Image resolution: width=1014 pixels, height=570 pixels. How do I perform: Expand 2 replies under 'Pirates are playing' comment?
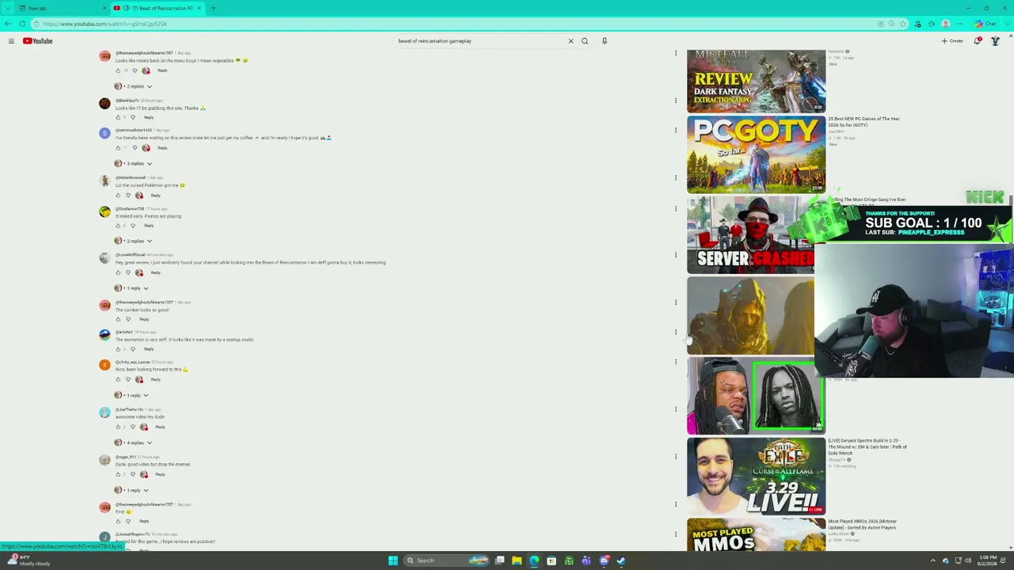coord(134,241)
